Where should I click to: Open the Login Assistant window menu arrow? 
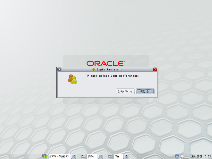[x=59, y=69]
